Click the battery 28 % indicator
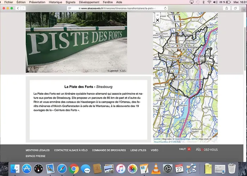The image size is (247, 176). (225, 2)
